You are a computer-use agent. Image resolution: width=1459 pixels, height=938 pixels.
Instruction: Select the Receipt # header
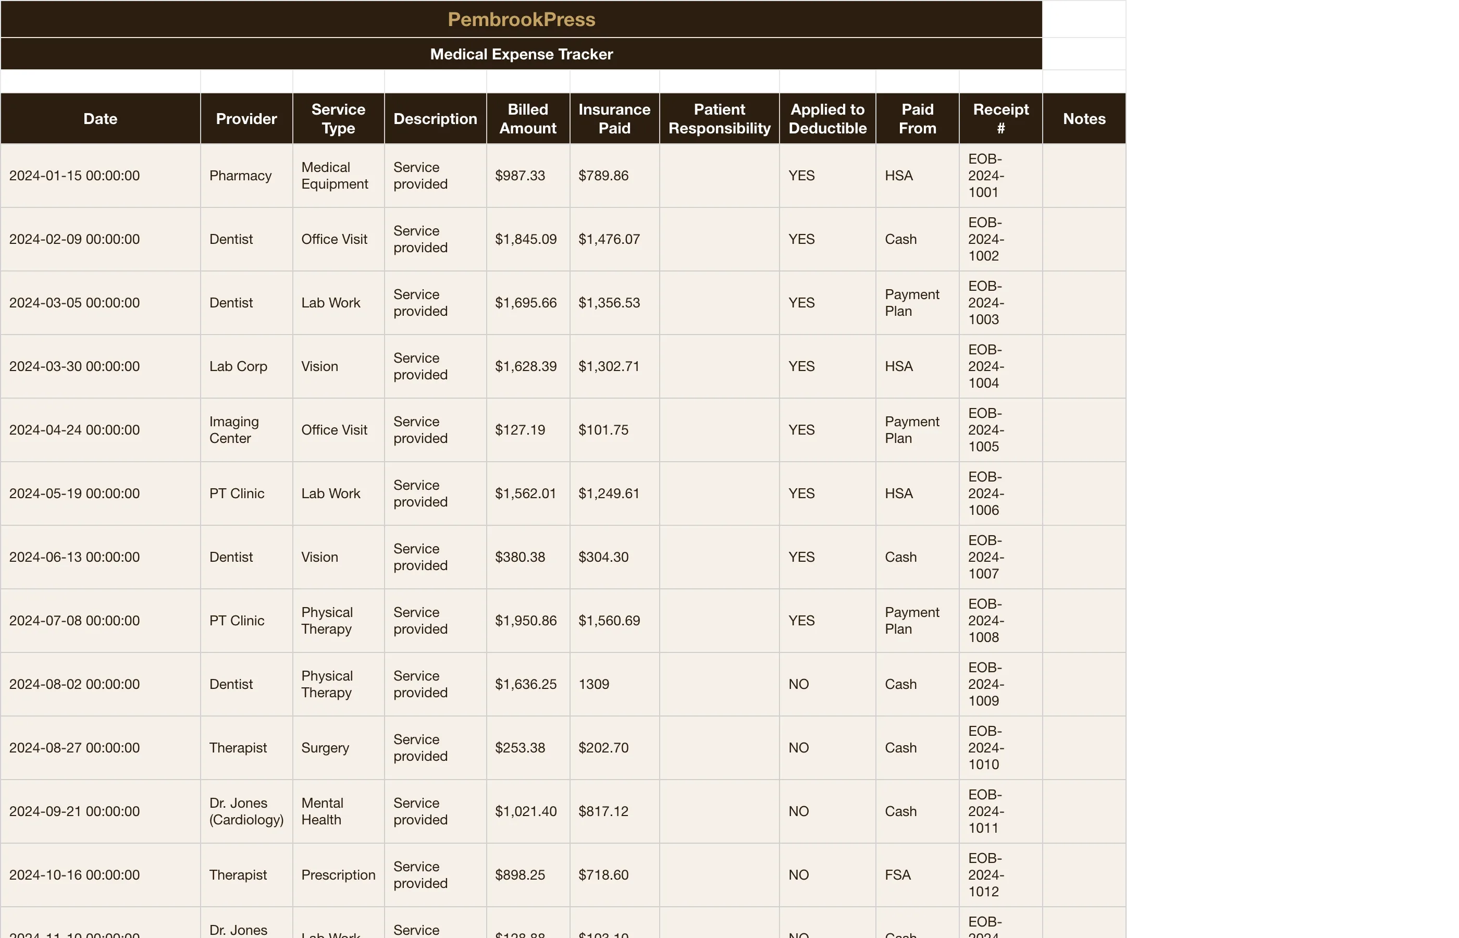1000,119
